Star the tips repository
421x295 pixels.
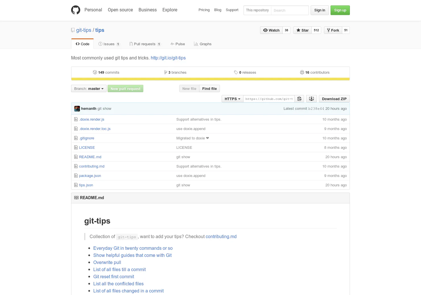(x=303, y=30)
